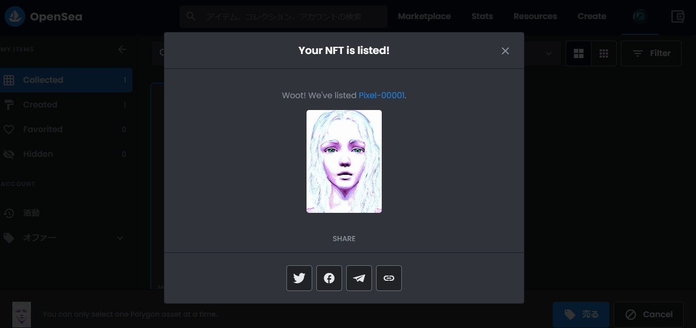Click the オファー tag icon
This screenshot has height=328, width=696.
point(9,238)
